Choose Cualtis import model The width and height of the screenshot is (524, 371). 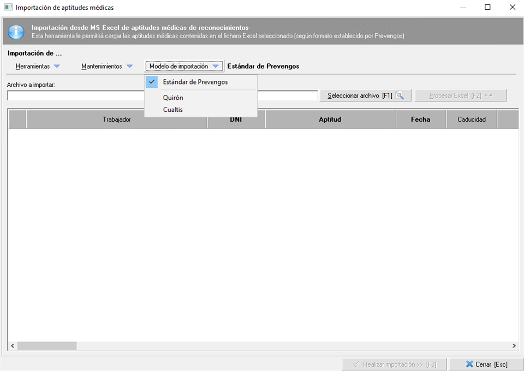coord(201,110)
